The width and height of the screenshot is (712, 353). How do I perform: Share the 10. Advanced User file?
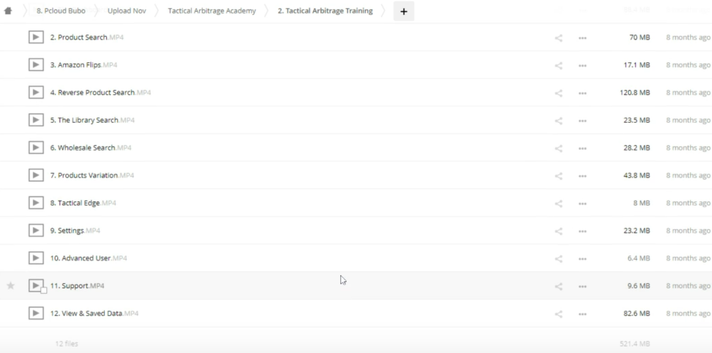559,259
